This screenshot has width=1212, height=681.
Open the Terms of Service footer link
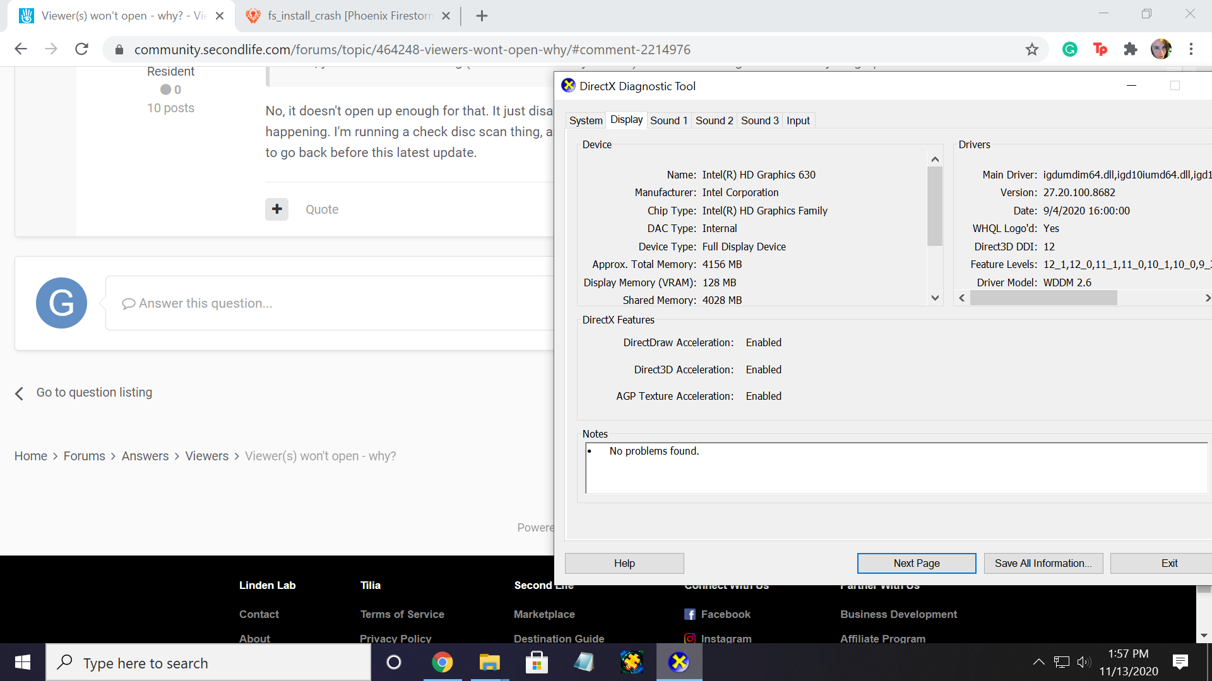402,614
